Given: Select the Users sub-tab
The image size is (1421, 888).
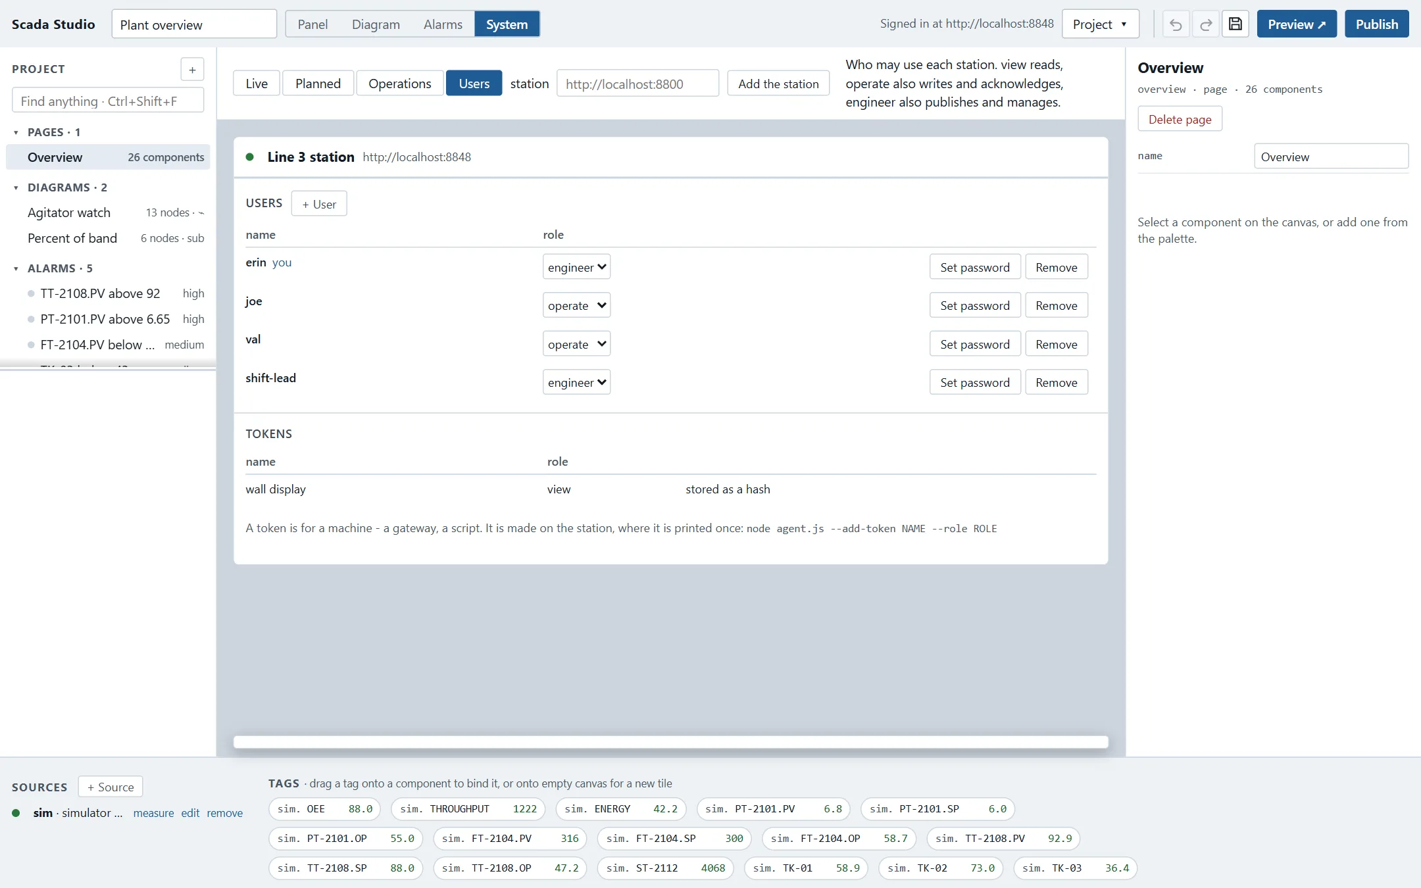Looking at the screenshot, I should tap(474, 84).
